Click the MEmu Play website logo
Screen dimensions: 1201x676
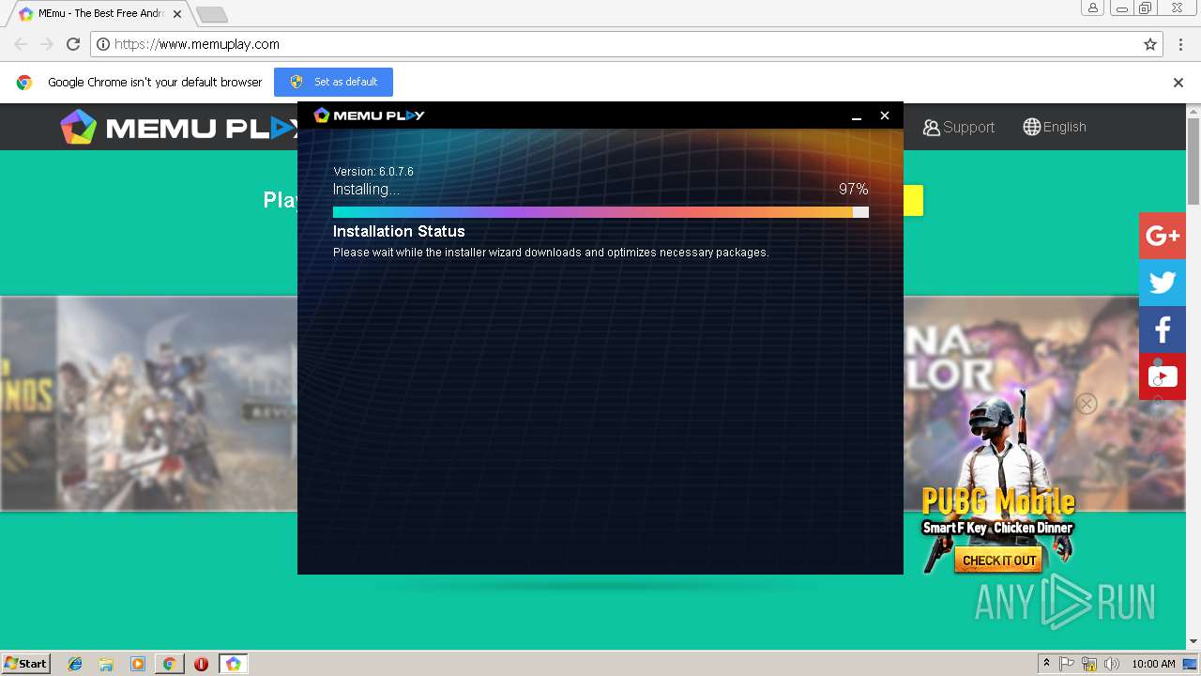click(178, 127)
